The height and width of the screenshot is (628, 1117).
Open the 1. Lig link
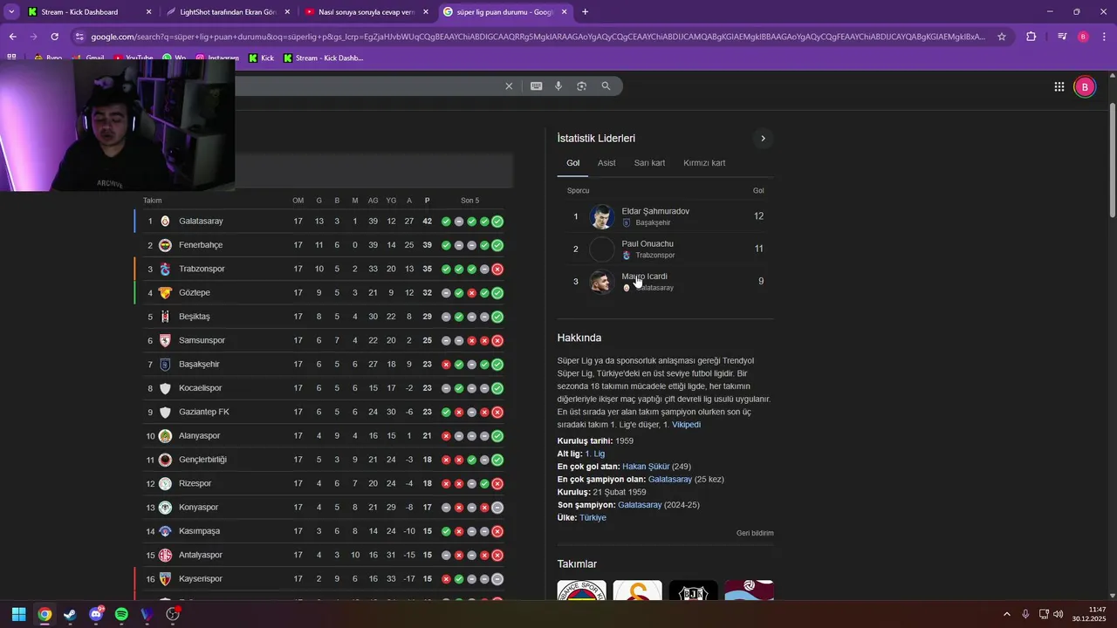594,454
